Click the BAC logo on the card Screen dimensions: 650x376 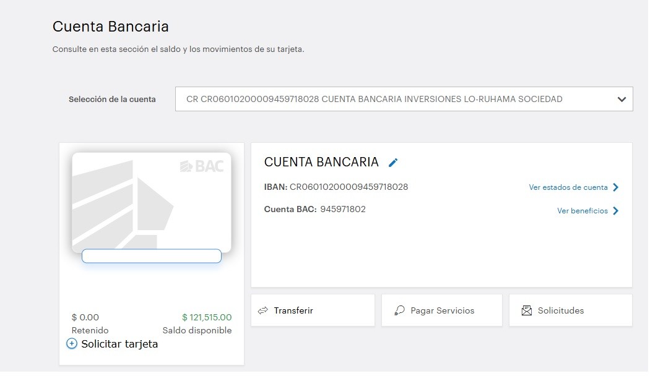click(x=202, y=166)
